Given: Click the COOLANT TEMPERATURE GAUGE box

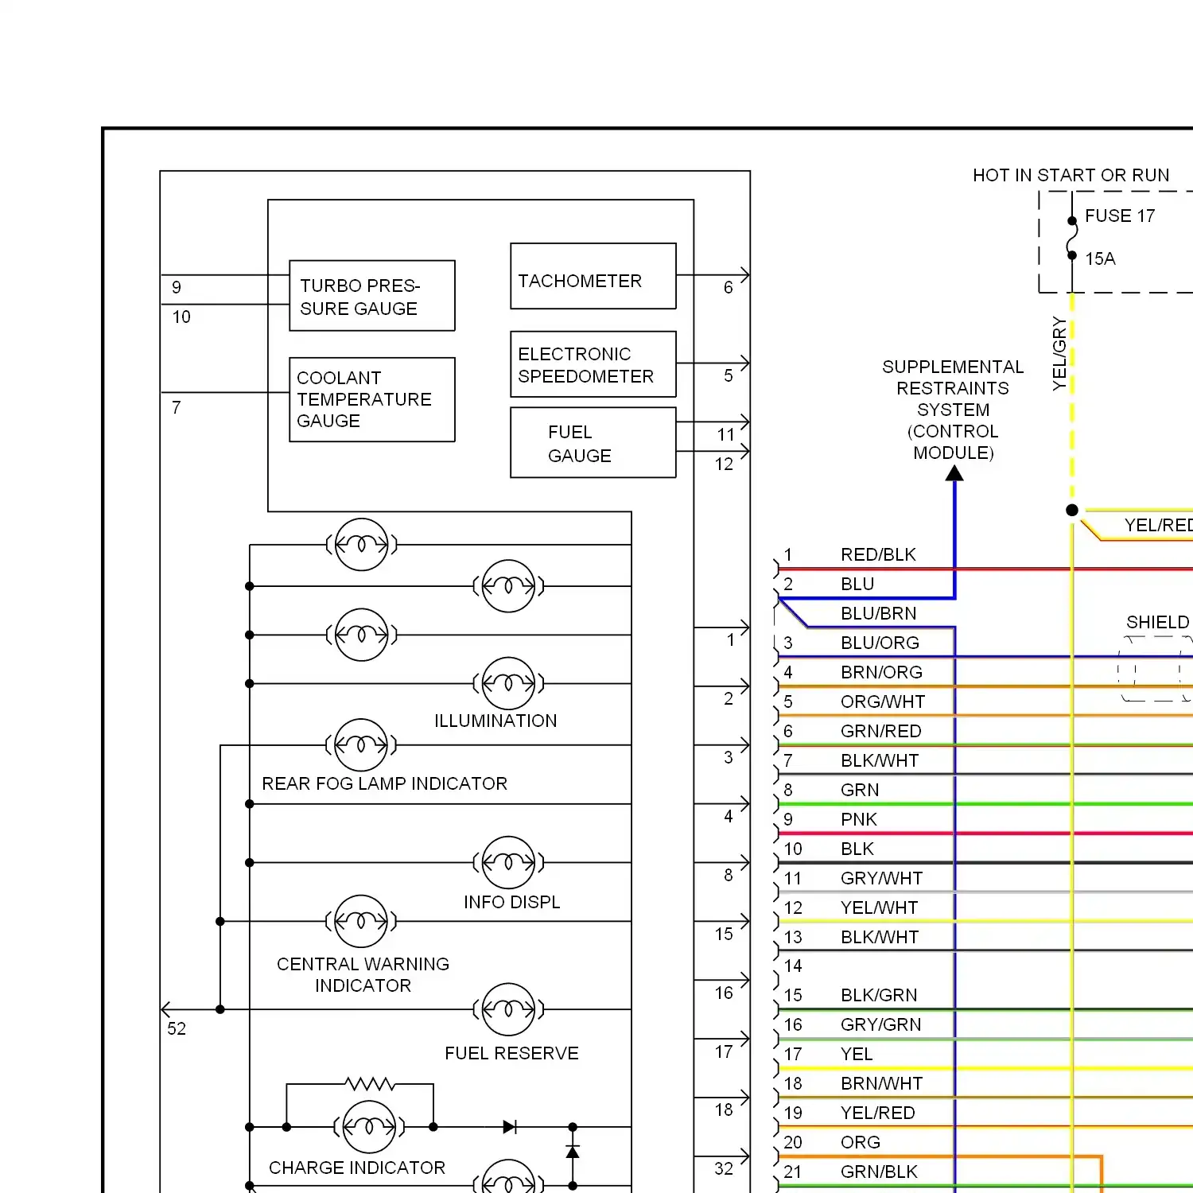Looking at the screenshot, I should coord(372,399).
